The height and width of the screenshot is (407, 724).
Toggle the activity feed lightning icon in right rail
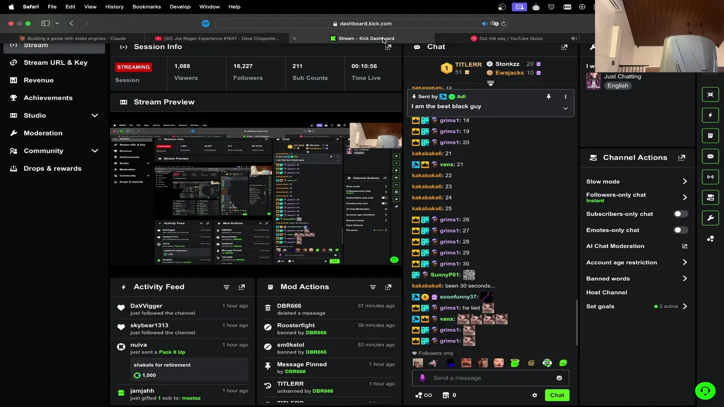click(x=710, y=115)
